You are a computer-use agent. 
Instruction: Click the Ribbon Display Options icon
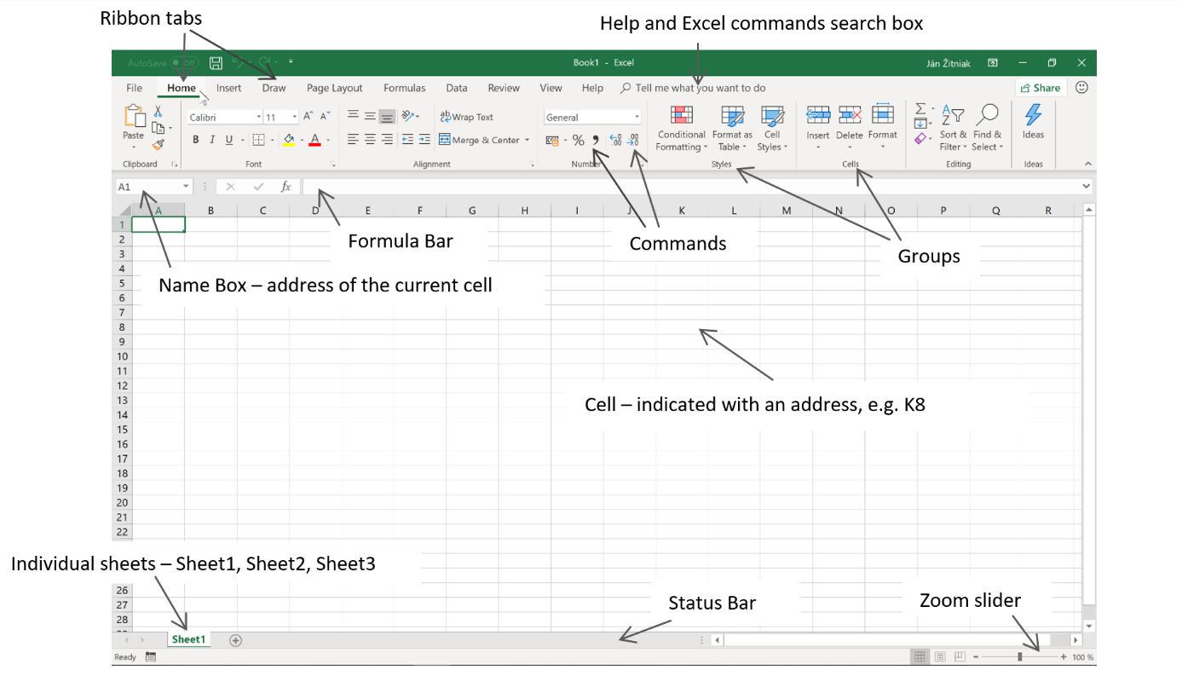pos(993,63)
